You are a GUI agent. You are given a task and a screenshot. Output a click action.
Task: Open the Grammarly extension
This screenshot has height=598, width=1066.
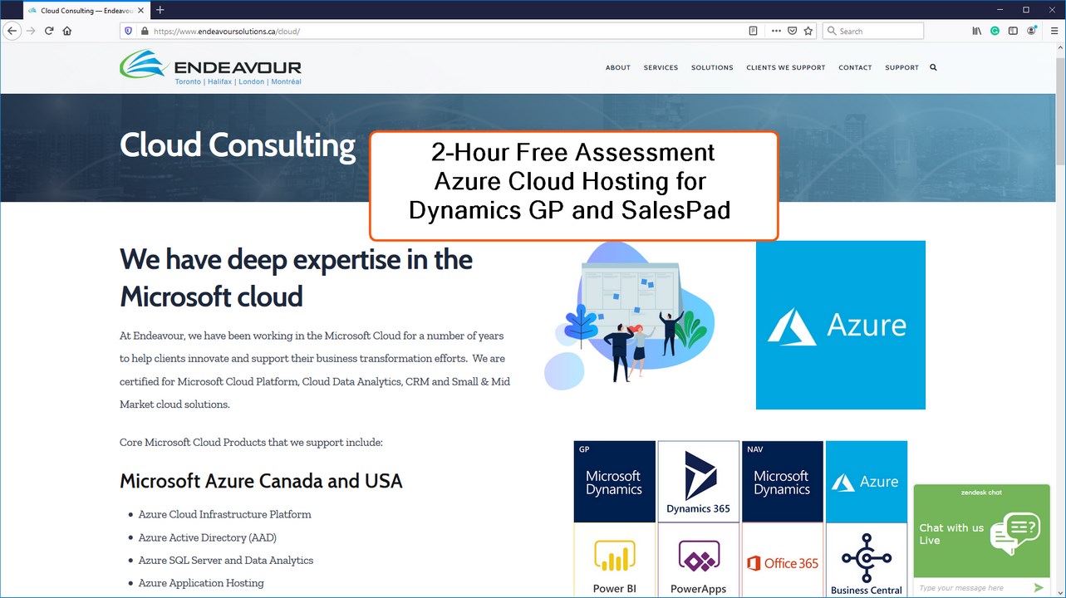pyautogui.click(x=995, y=31)
